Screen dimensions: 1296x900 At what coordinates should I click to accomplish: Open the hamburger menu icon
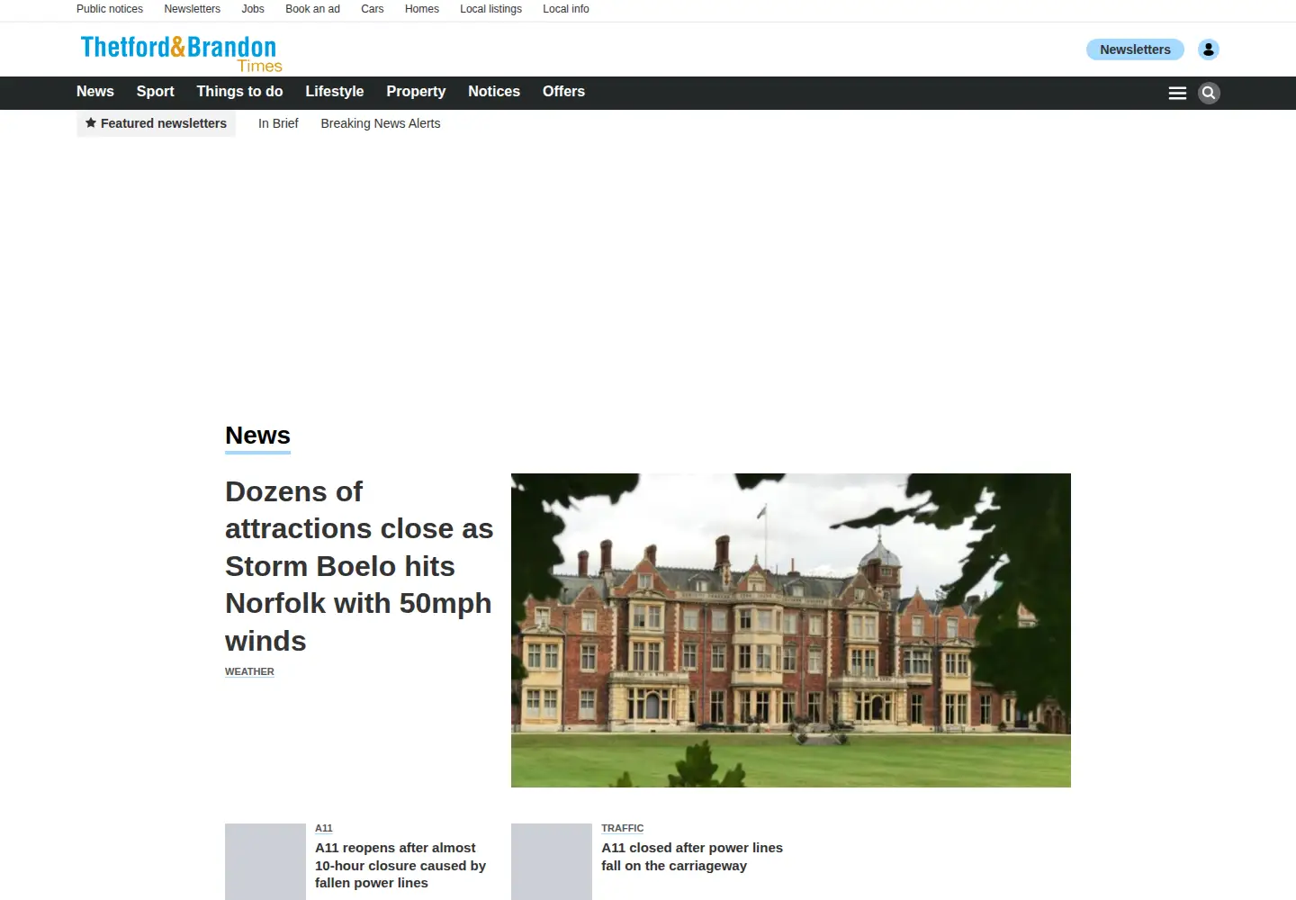coord(1177,93)
